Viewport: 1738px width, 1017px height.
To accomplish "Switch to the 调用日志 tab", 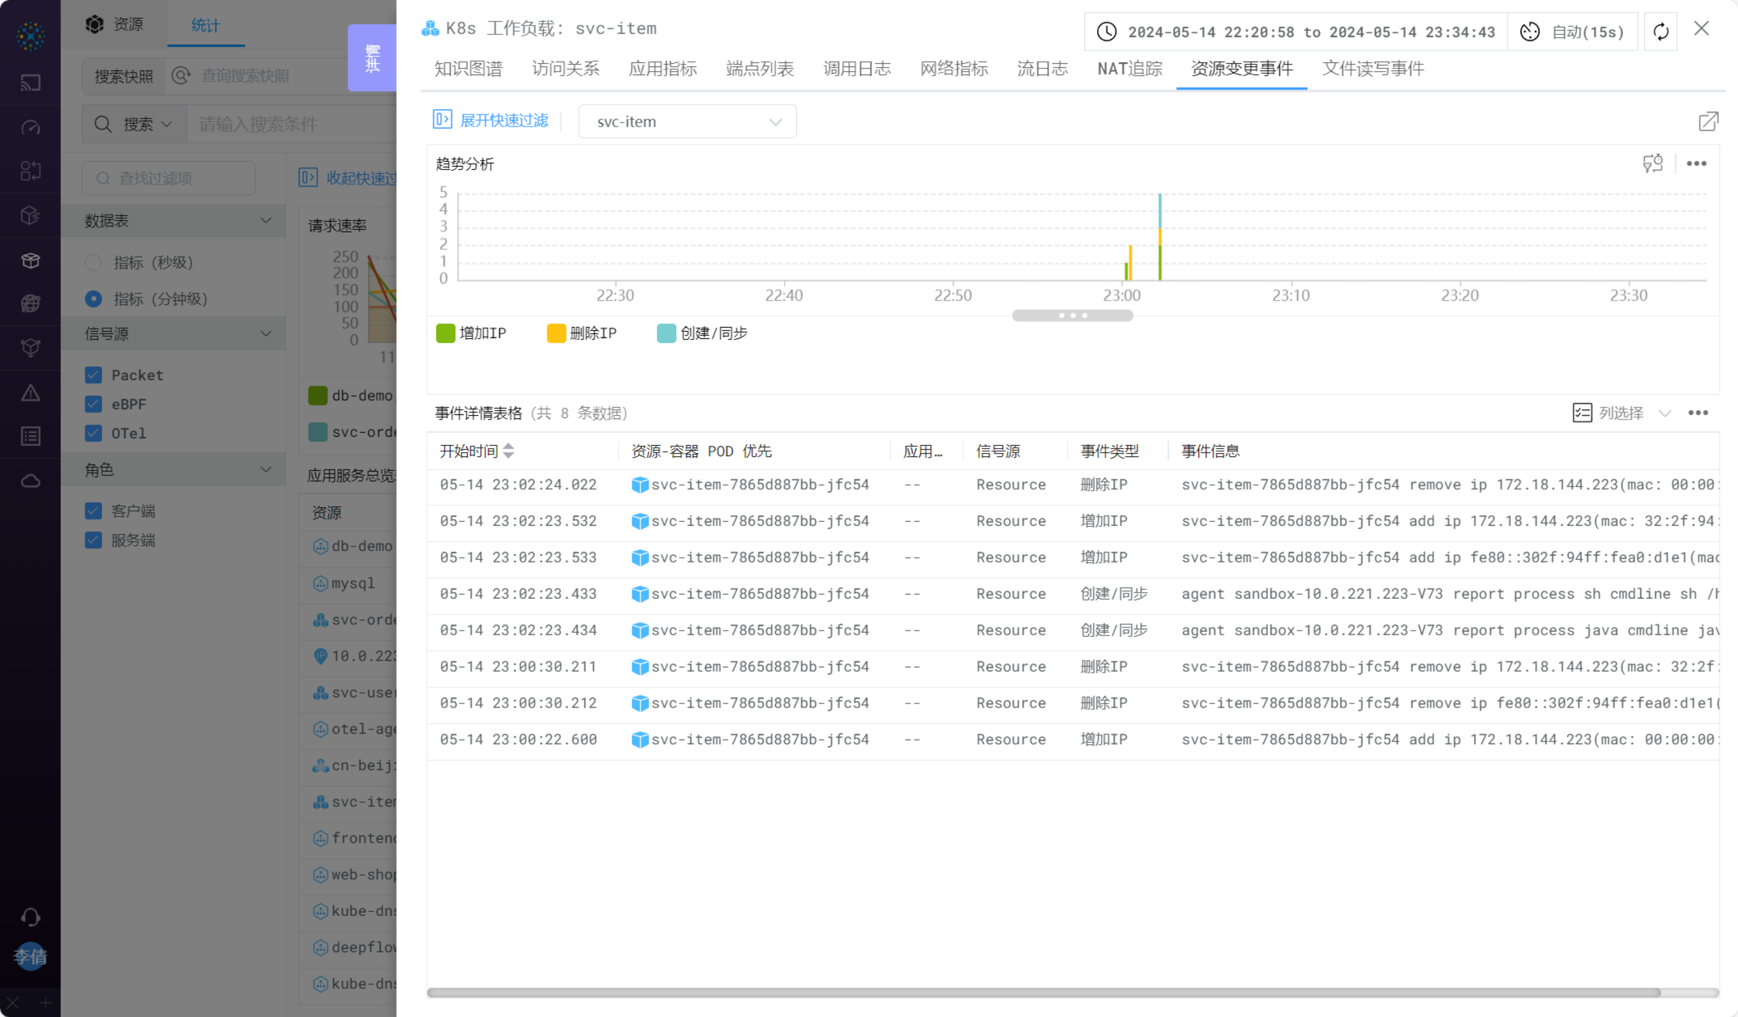I will tap(857, 68).
